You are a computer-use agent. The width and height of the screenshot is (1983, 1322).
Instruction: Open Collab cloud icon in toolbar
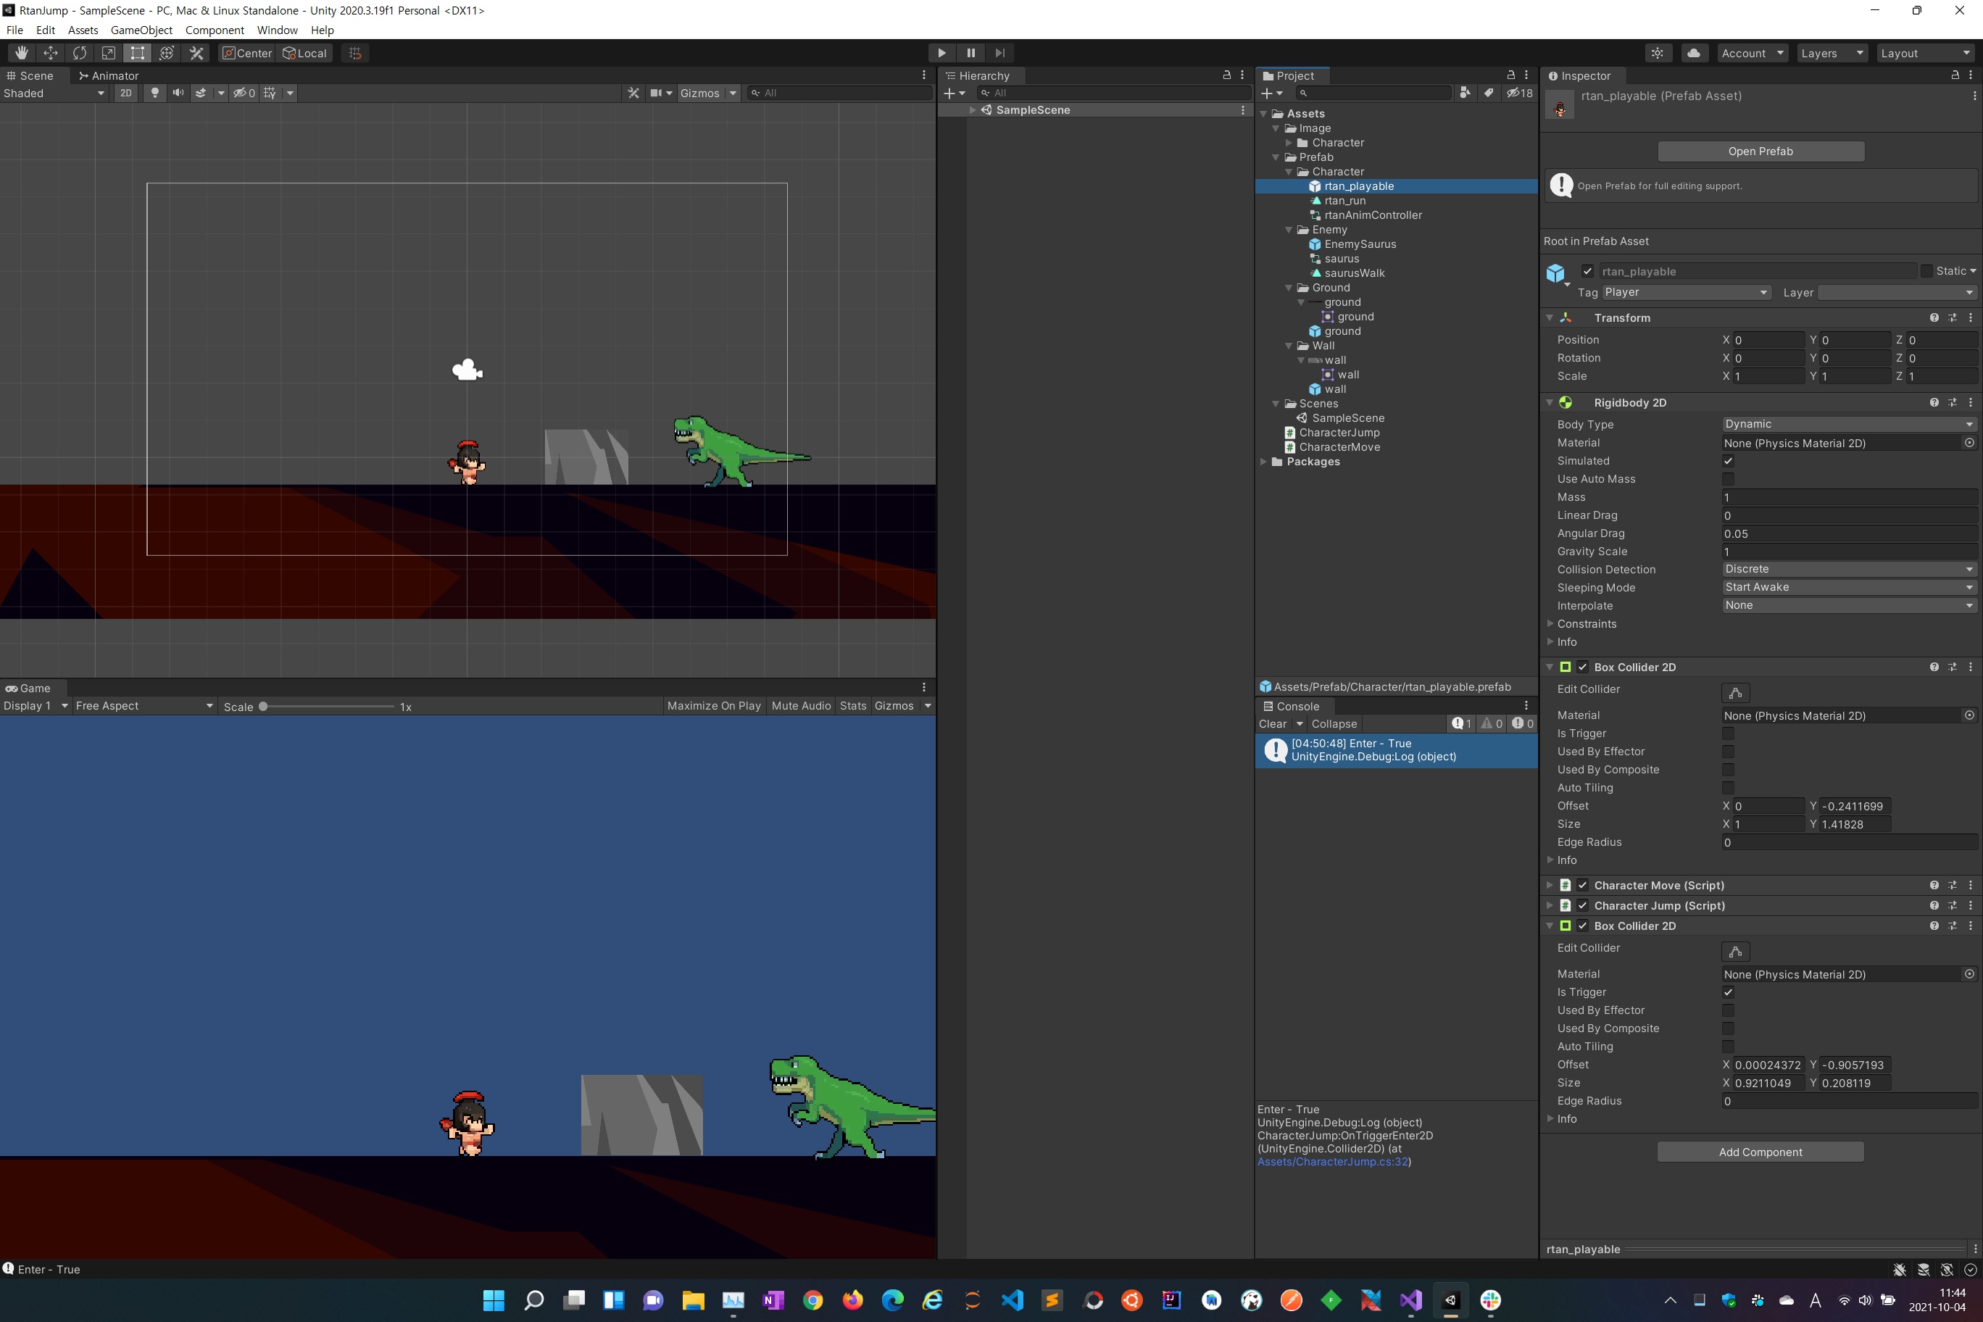[x=1693, y=53]
